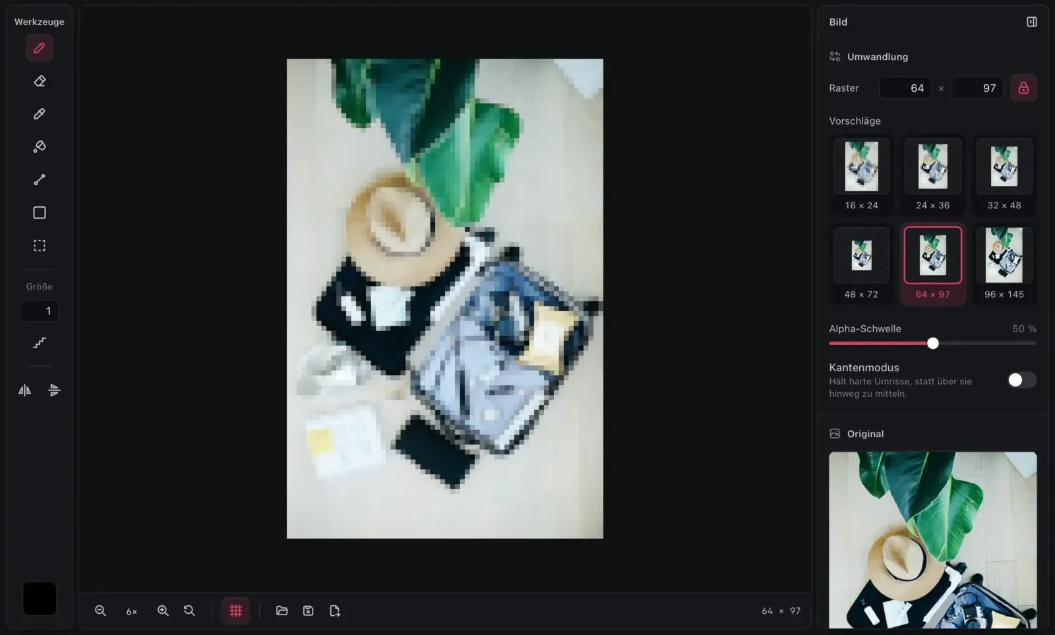The width and height of the screenshot is (1055, 635).
Task: Choose the 64 × 97 raster suggestion
Action: click(x=933, y=264)
